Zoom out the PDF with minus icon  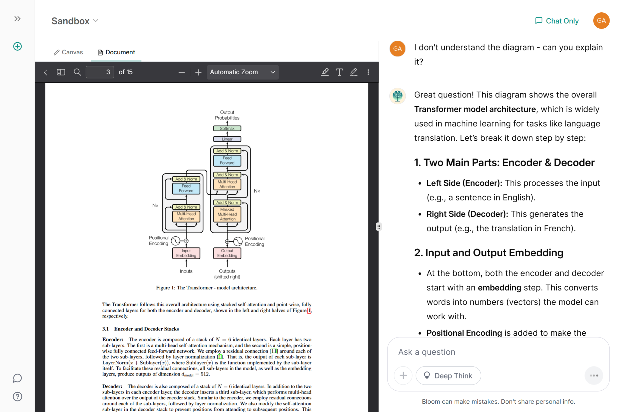(x=181, y=72)
